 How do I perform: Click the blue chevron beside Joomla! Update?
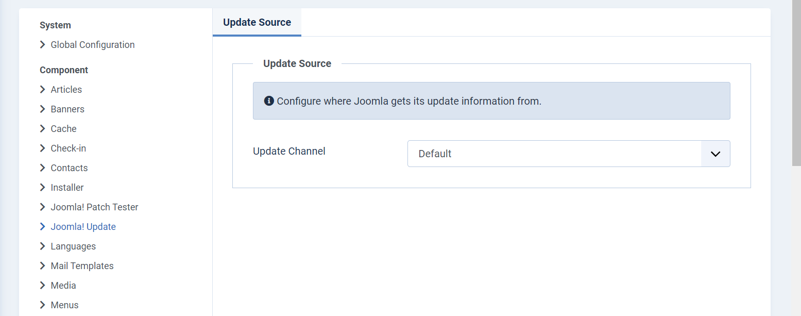pos(43,227)
